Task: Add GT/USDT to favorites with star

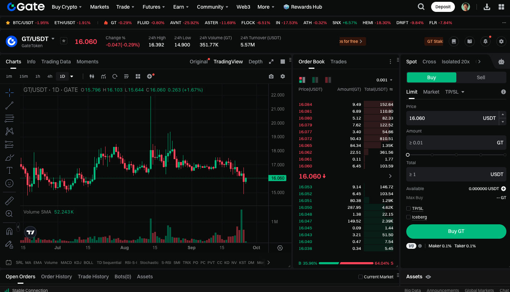Action: (x=64, y=41)
